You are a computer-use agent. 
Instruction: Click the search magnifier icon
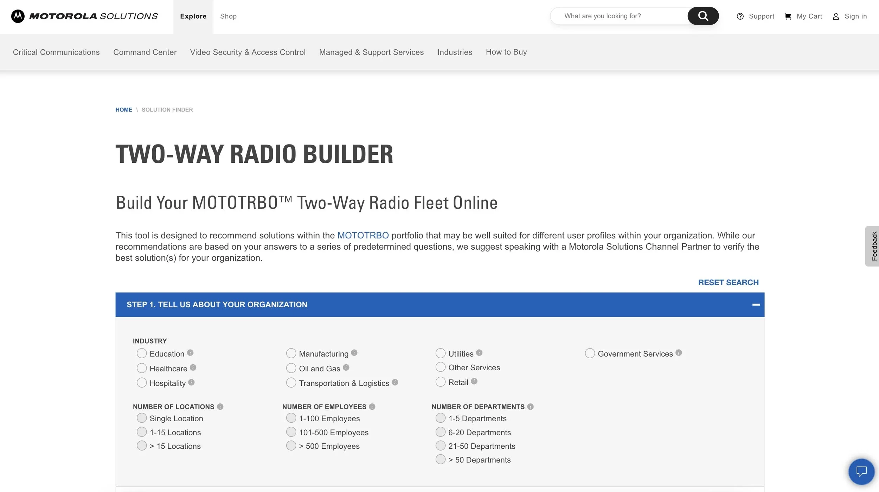[x=702, y=16]
